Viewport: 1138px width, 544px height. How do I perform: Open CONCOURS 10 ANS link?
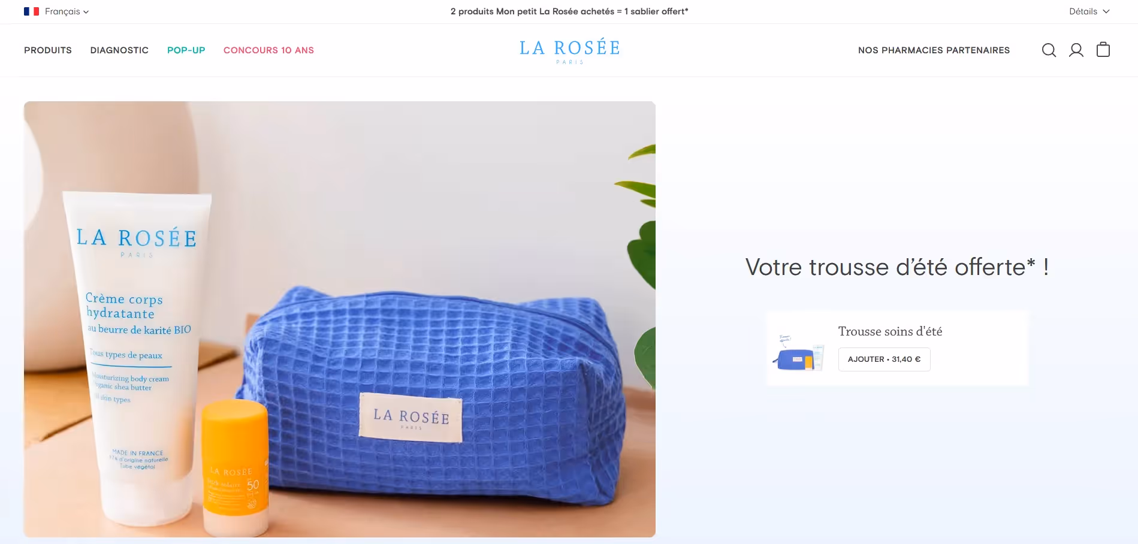(x=268, y=50)
